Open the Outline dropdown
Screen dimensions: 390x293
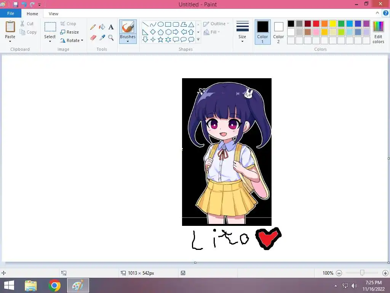tap(216, 24)
